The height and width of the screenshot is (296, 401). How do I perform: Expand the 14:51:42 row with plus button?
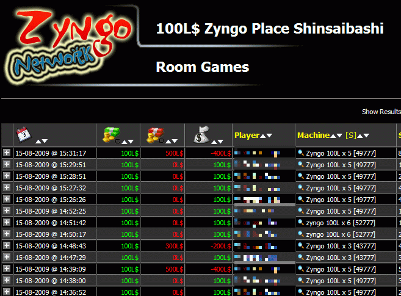(7, 222)
